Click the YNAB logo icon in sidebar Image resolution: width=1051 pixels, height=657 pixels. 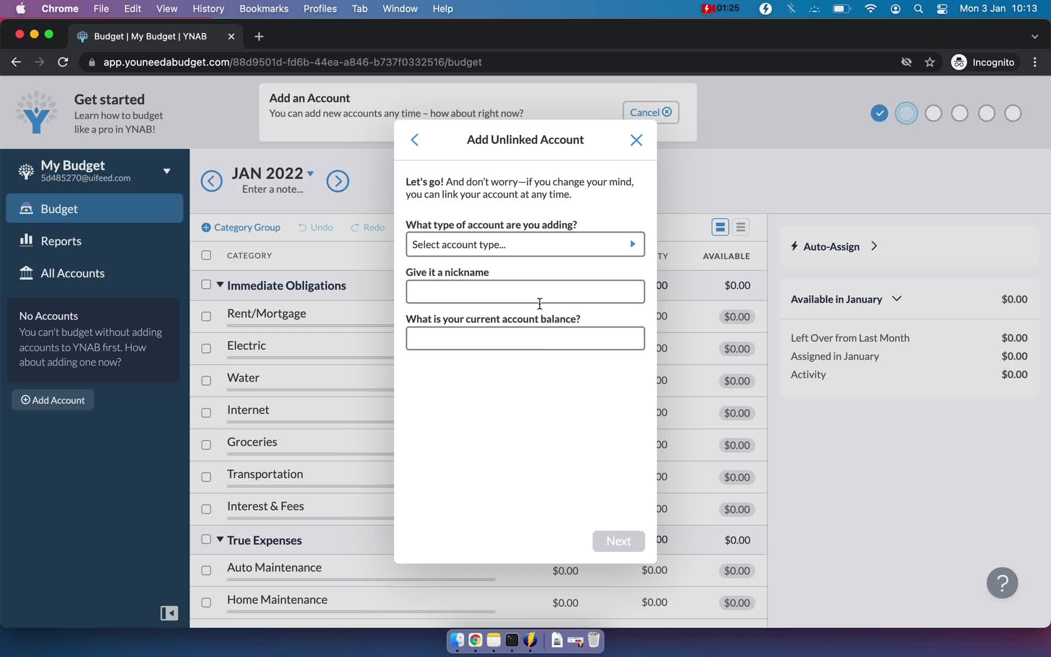(x=26, y=170)
